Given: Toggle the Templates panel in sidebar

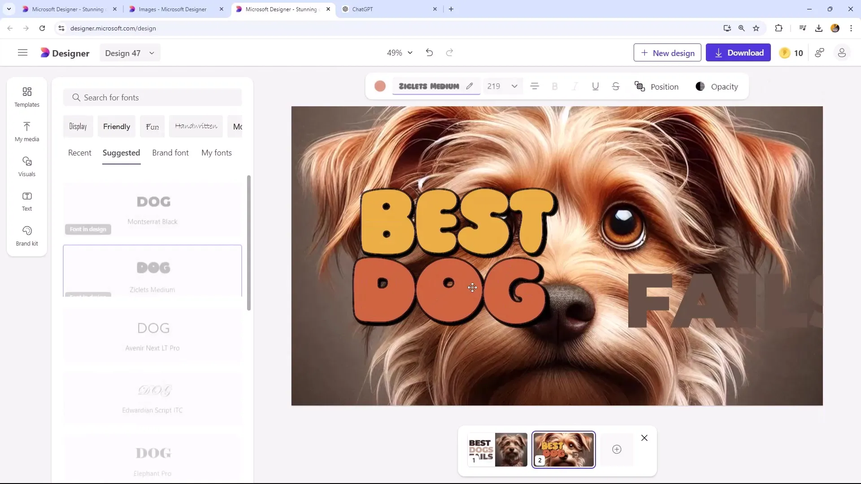Looking at the screenshot, I should [x=26, y=96].
